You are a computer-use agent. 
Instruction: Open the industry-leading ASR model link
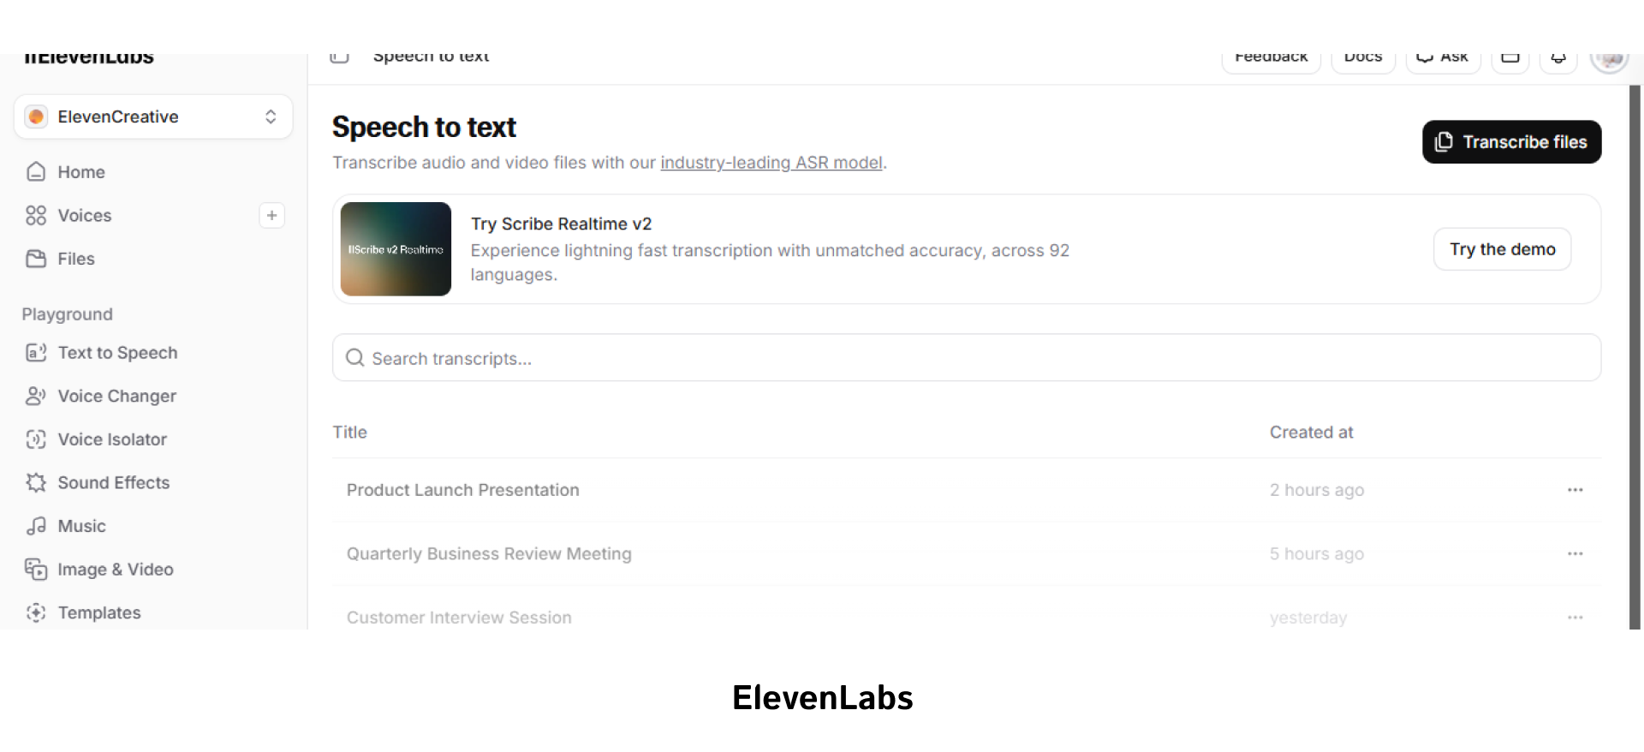click(771, 162)
